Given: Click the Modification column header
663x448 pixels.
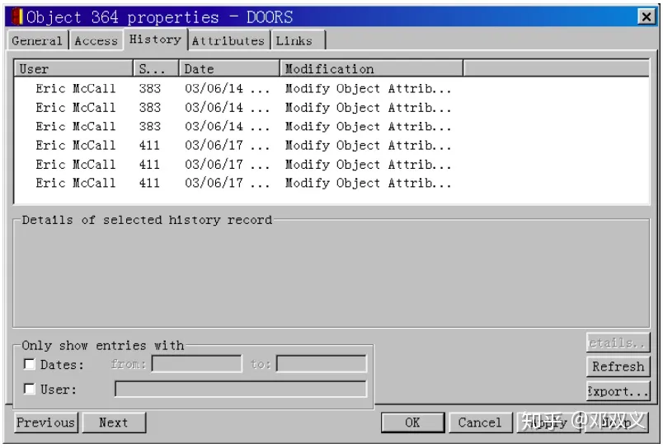Looking at the screenshot, I should click(x=371, y=69).
